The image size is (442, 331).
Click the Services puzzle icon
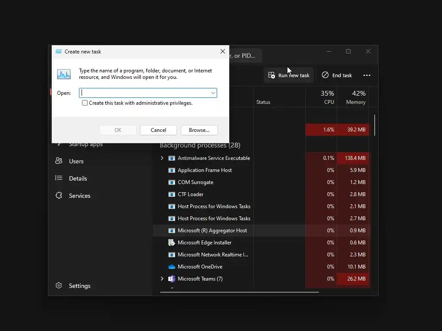point(59,195)
